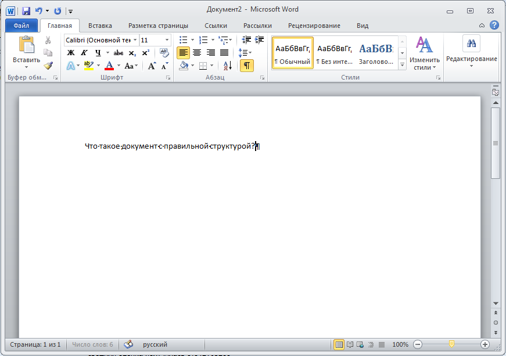Click the proofing check icon in status bar
This screenshot has height=356, width=506.
click(x=129, y=344)
